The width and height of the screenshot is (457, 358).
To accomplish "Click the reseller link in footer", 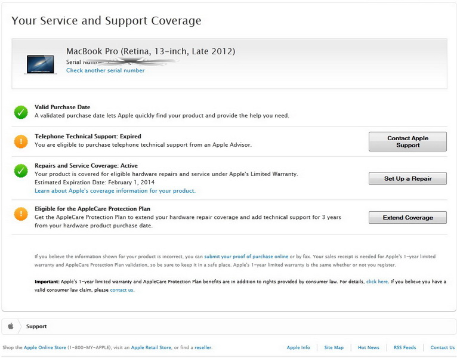I will coord(203,347).
